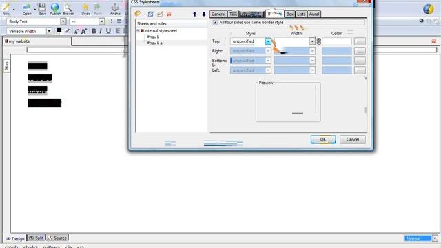The image size is (441, 248).
Task: Switch to the Lists tab
Action: 301,14
